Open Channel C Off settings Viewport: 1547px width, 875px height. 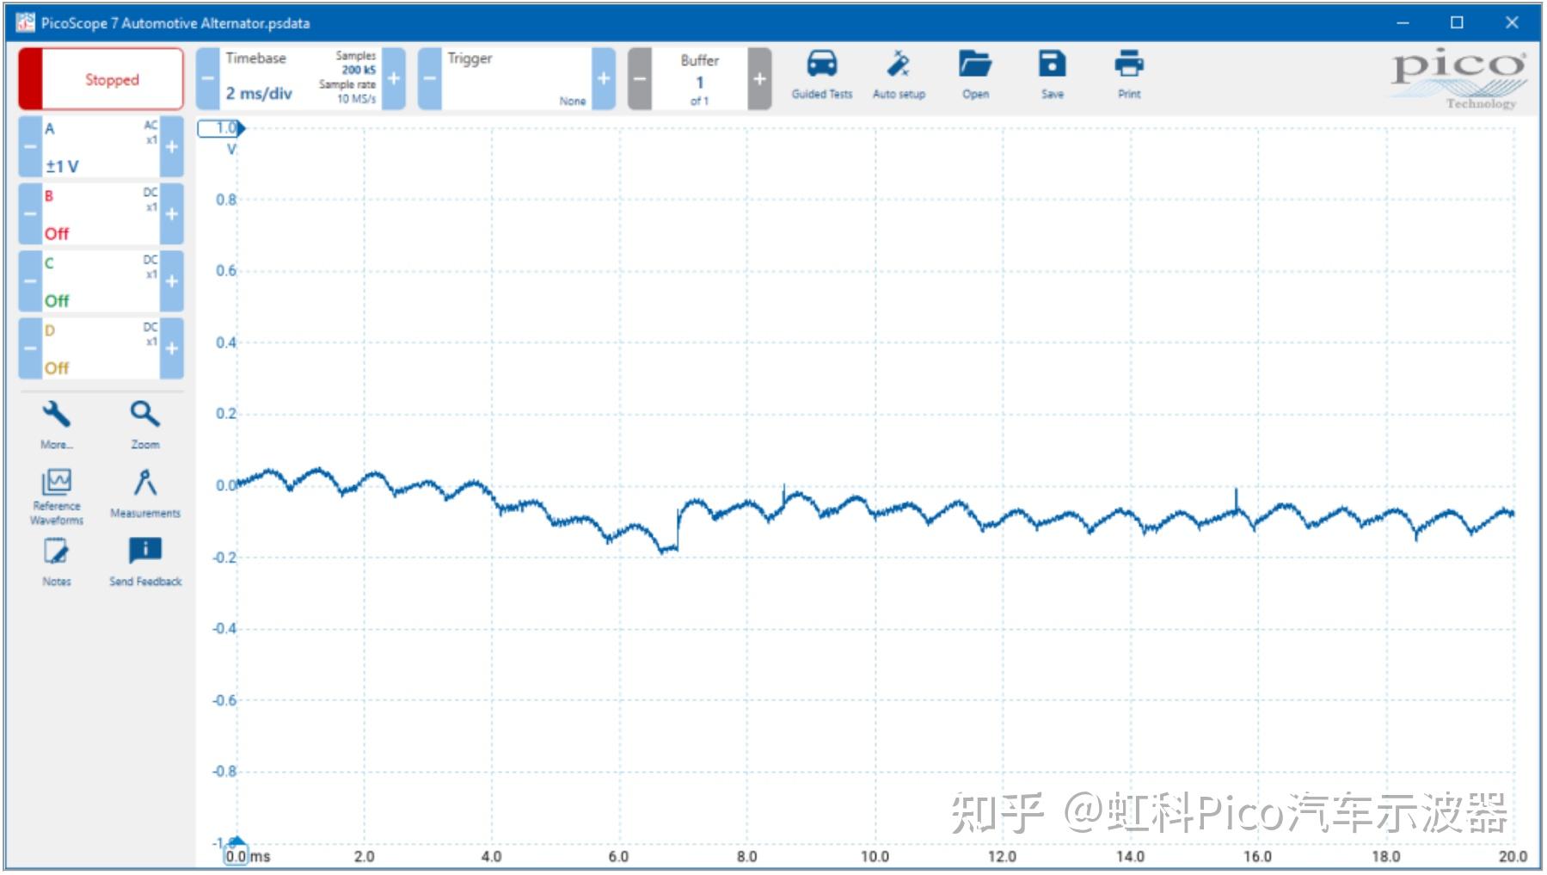101,280
